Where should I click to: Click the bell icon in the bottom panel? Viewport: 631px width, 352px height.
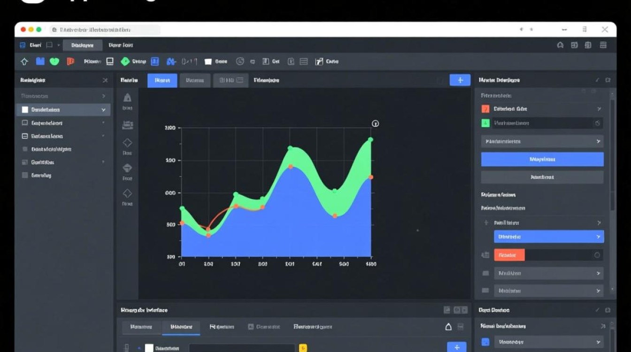click(x=448, y=327)
